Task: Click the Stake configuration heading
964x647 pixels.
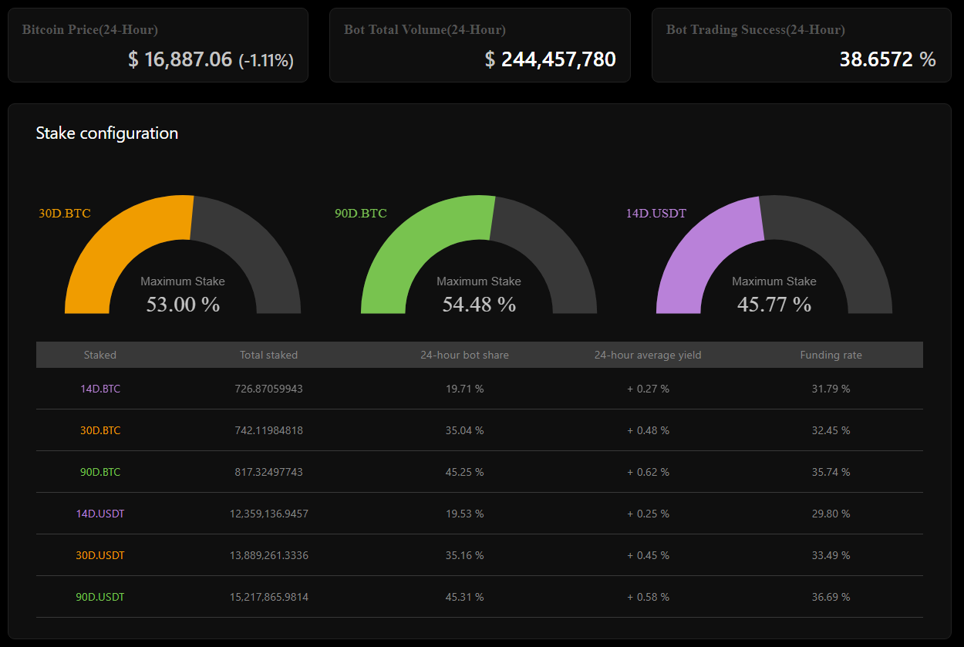Action: (x=107, y=133)
